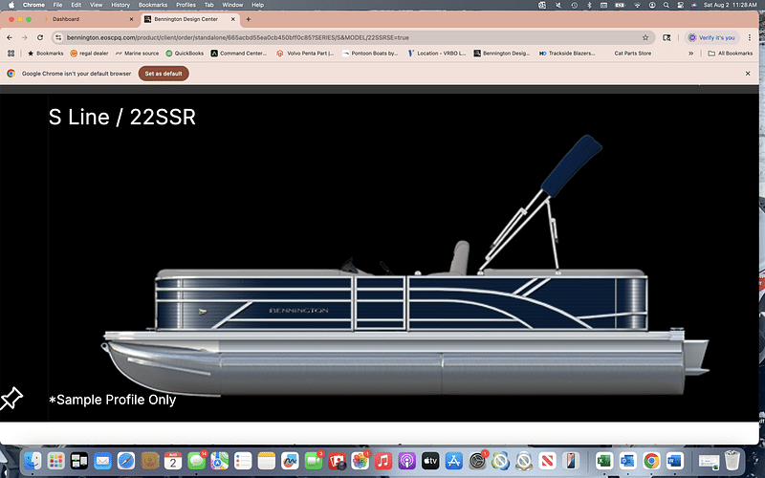Reload the Bennington page

(x=40, y=37)
